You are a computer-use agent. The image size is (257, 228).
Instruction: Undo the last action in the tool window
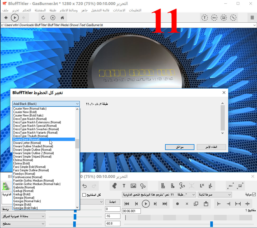tap(85, 186)
